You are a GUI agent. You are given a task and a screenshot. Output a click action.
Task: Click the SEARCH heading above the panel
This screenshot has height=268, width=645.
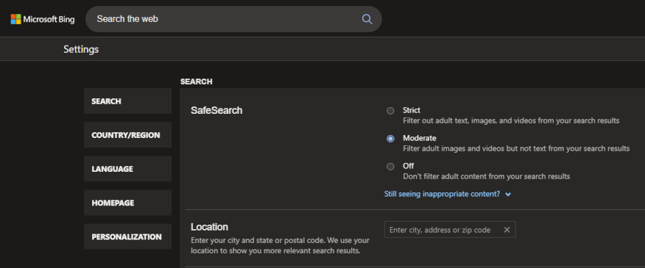[196, 82]
